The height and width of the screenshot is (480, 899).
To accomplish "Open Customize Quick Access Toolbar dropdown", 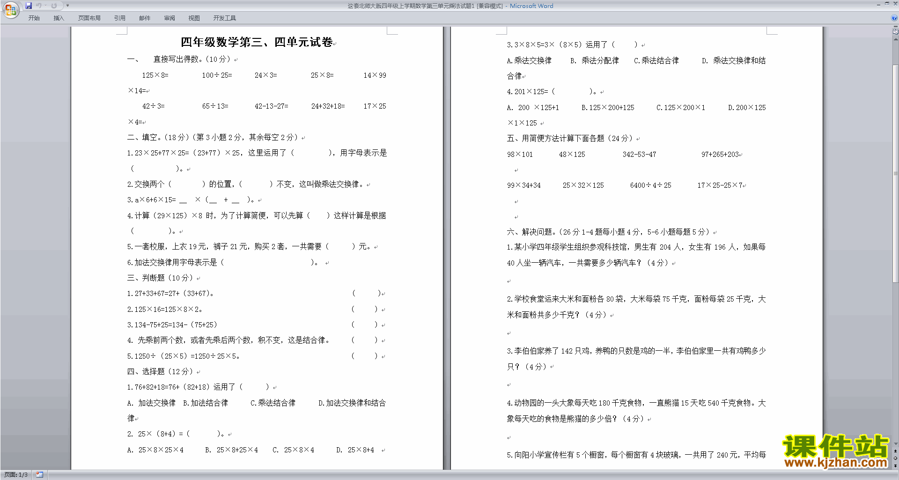I will pos(67,6).
